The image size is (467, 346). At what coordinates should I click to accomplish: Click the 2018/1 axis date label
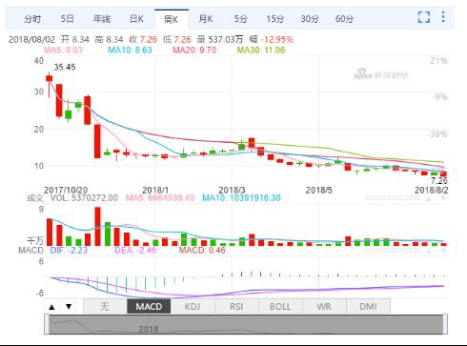tap(155, 190)
